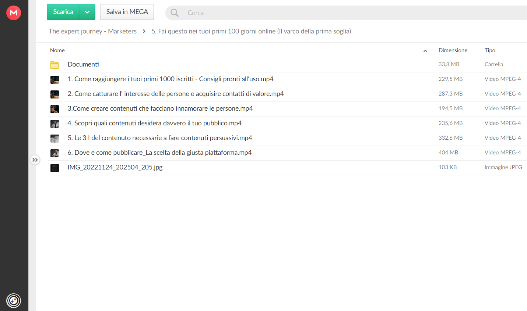Open the Scarica dropdown arrow

pos(87,12)
